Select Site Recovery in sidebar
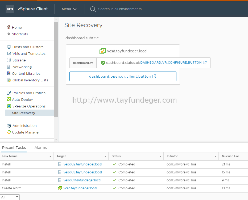The height and width of the screenshot is (200, 248). (x=30, y=113)
